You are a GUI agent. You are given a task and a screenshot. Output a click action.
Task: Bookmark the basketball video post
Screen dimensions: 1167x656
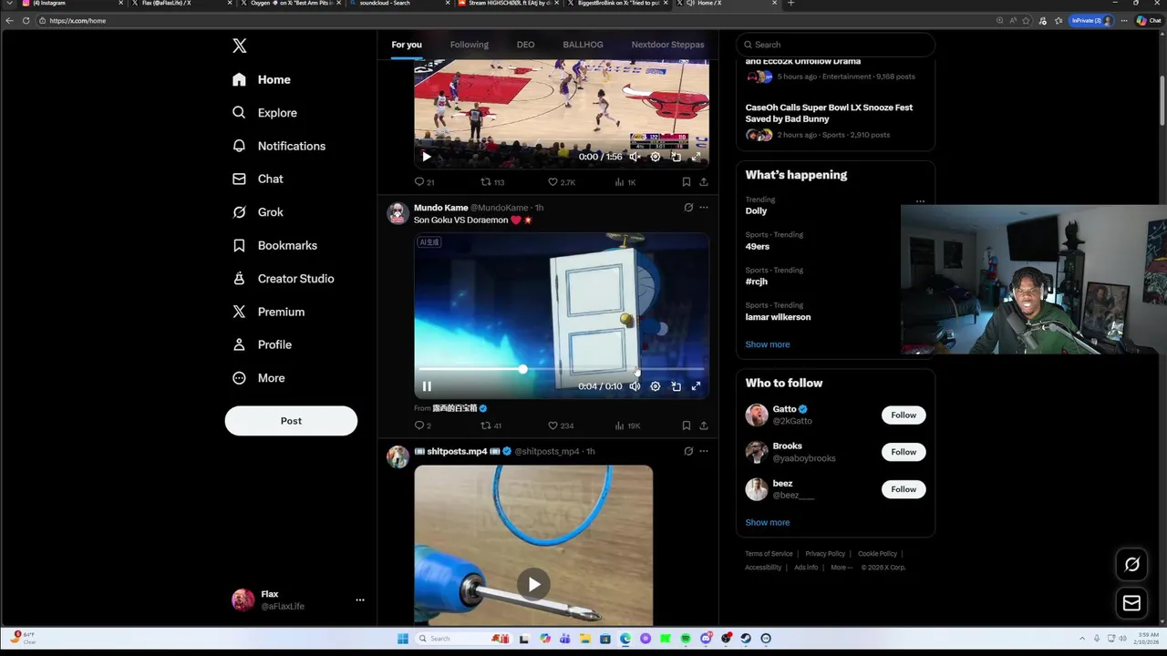[x=686, y=182]
